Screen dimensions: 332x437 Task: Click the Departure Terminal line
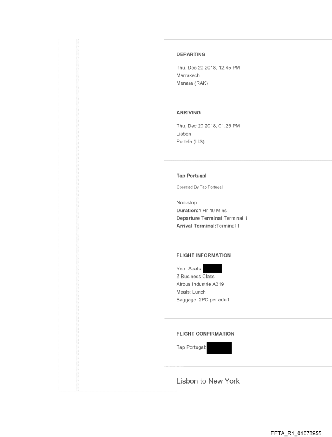(212, 218)
